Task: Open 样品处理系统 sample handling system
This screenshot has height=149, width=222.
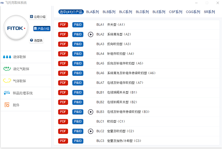Action: (23, 93)
